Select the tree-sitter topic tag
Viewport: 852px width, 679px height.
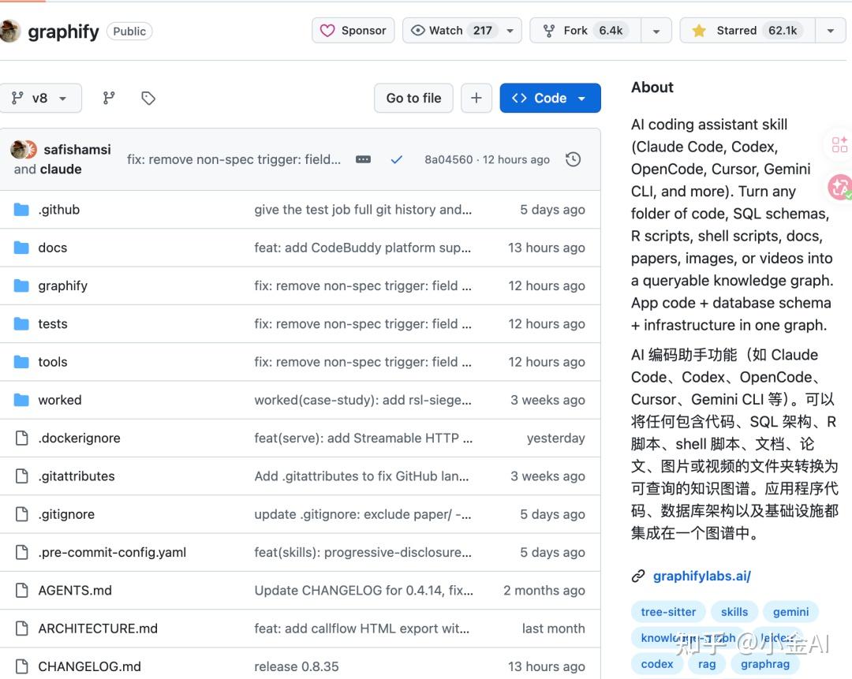click(x=668, y=612)
